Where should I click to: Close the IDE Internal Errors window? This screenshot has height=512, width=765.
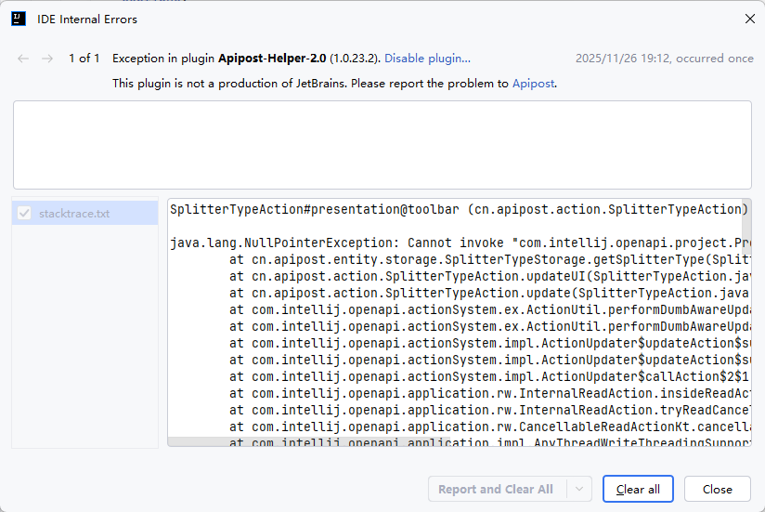pos(749,19)
